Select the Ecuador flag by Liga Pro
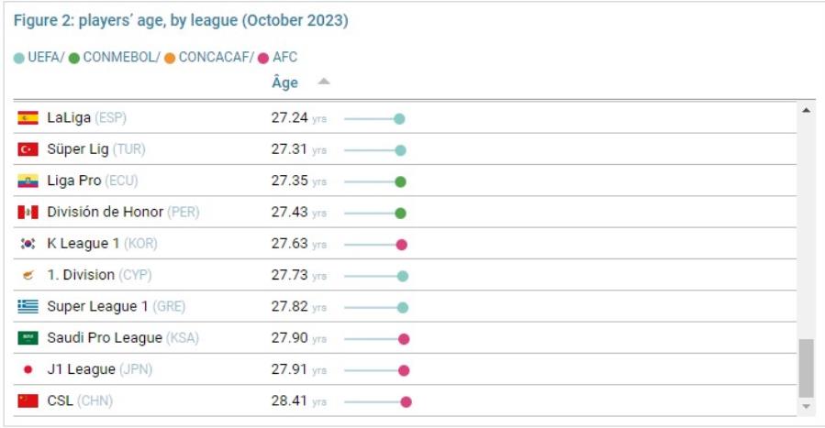Viewport: 825px width, 428px height. 28,181
